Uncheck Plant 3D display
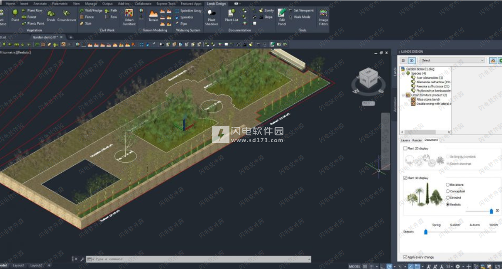The width and height of the screenshot is (502, 269). (x=406, y=177)
